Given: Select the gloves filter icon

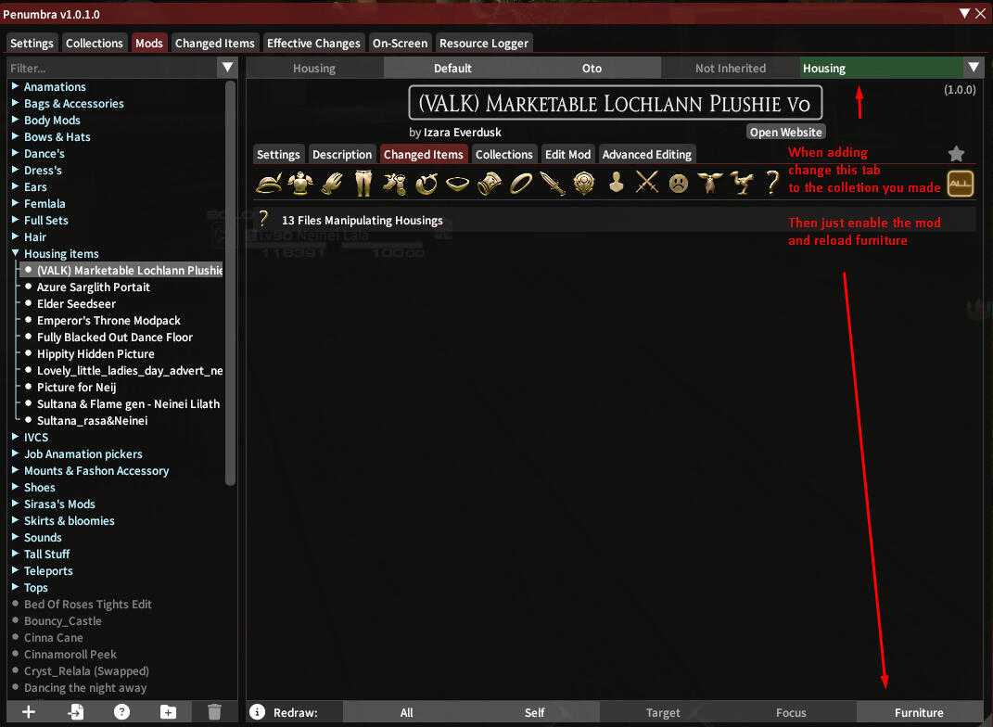Looking at the screenshot, I should tap(331, 183).
